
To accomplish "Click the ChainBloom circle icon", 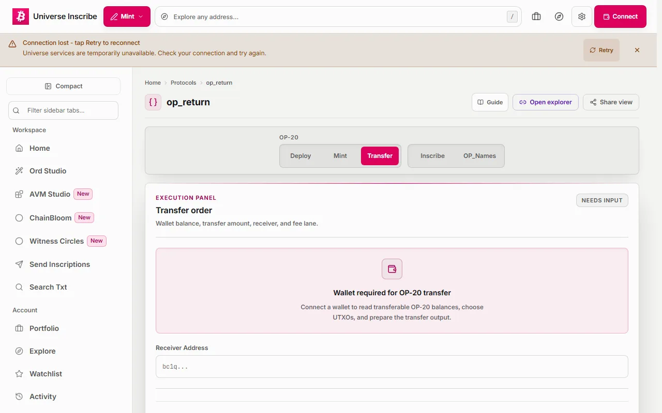I will point(19,218).
